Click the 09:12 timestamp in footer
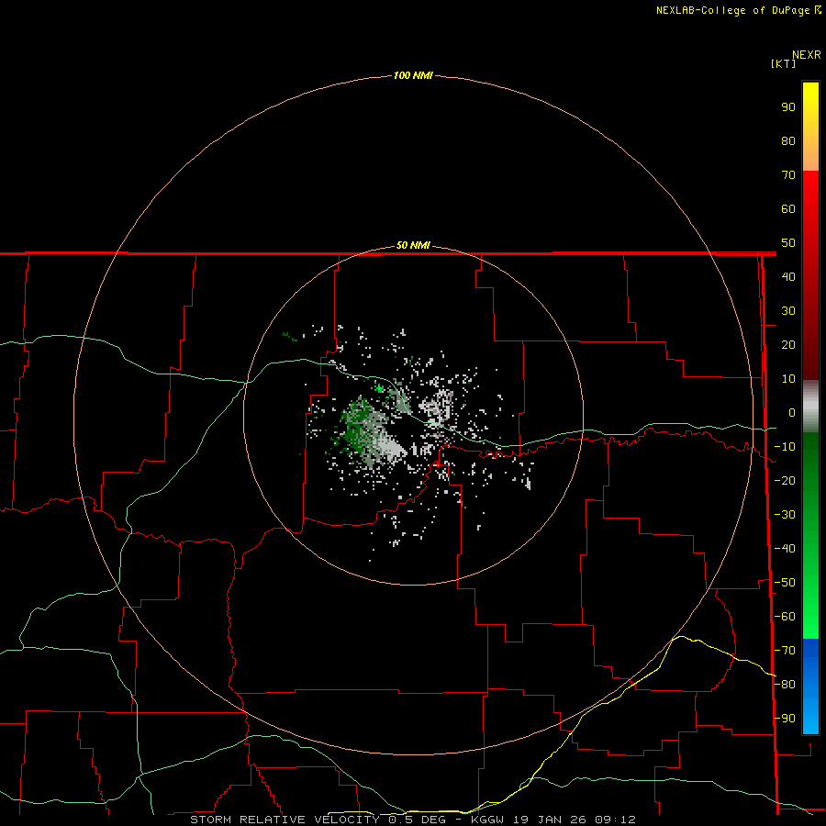The width and height of the screenshot is (826, 826). tap(615, 820)
